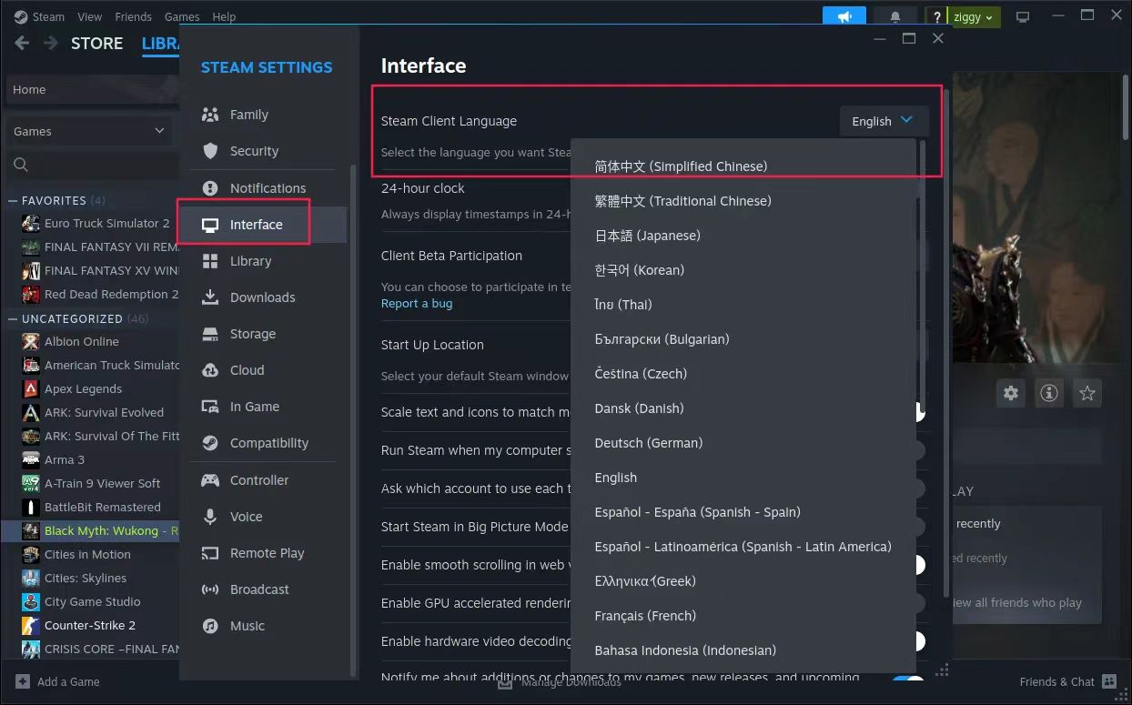Click the library search magnifier icon

coord(21,165)
